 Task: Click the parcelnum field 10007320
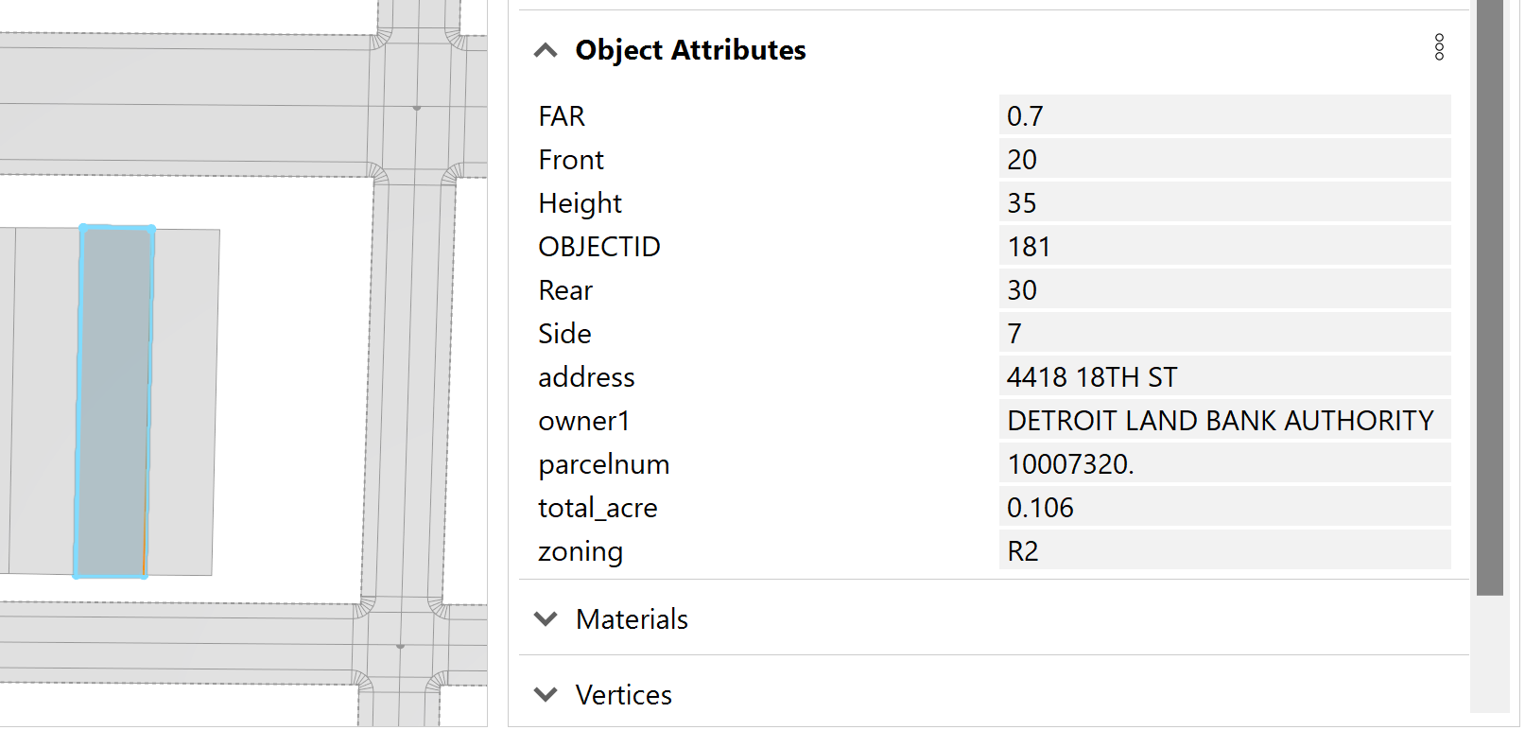(1223, 462)
